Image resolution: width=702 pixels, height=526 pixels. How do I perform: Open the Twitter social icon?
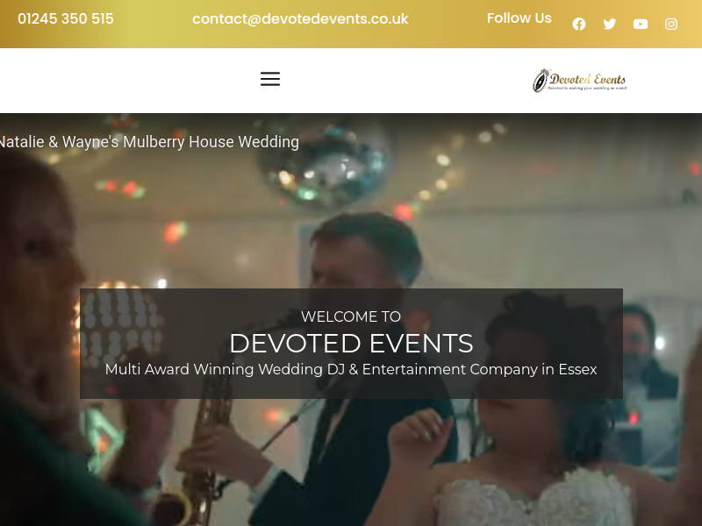(x=609, y=24)
